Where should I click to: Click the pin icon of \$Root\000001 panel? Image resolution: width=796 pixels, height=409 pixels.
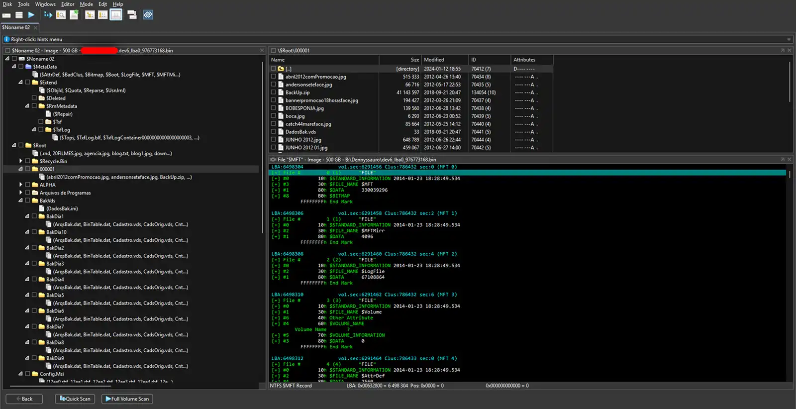(783, 50)
